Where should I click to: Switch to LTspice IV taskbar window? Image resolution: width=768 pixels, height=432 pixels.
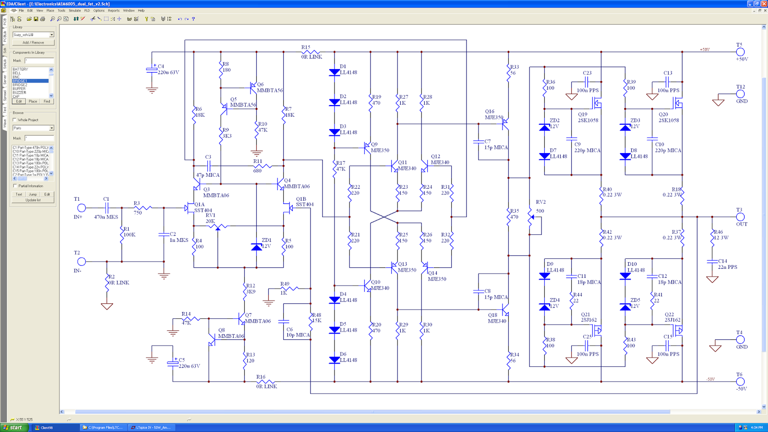point(151,427)
